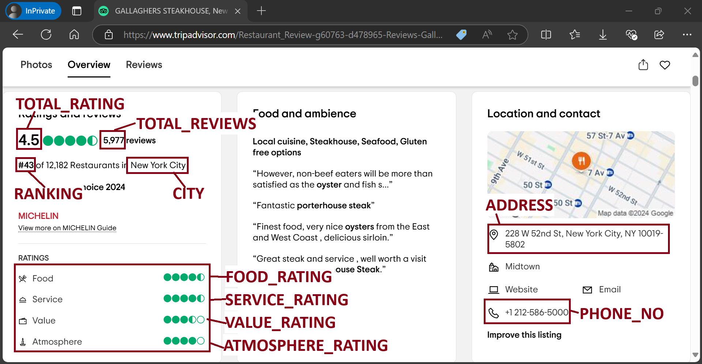Enable split screen view in the toolbar

tap(546, 35)
